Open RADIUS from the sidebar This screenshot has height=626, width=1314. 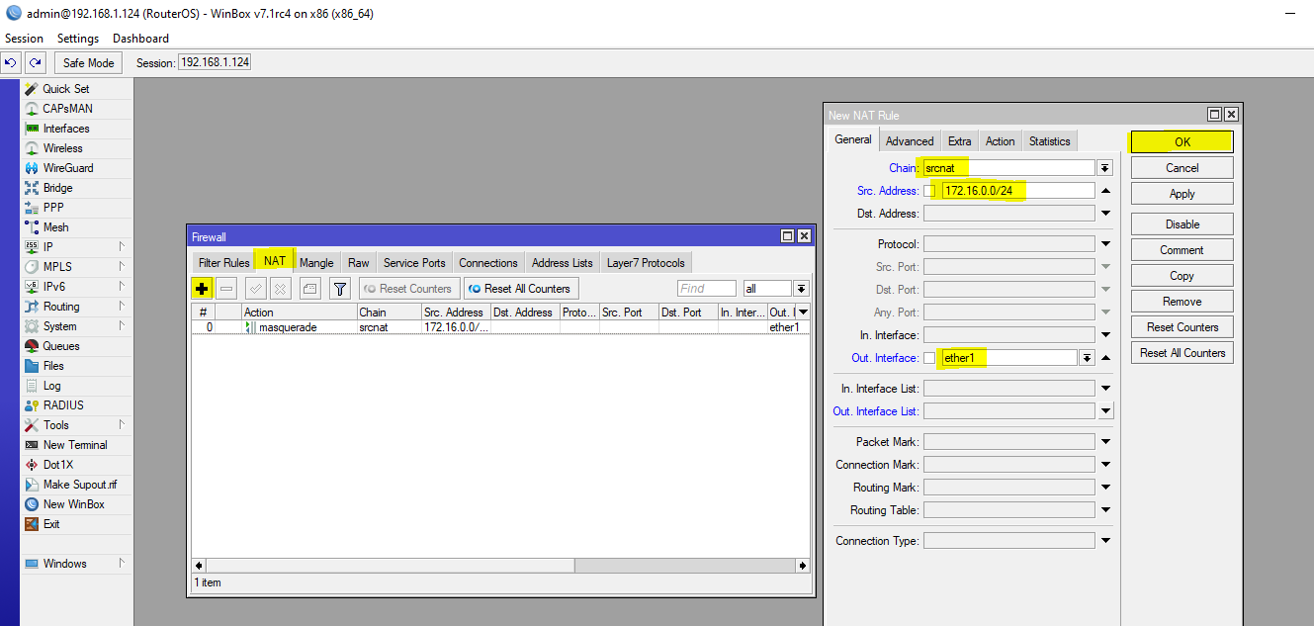click(63, 405)
